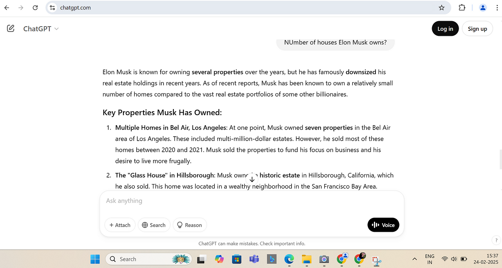Click the scroll-to-bottom arrow button
The height and width of the screenshot is (268, 502).
252,179
